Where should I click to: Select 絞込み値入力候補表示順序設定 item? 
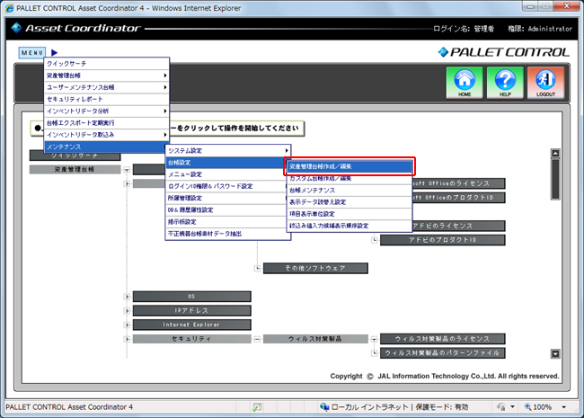coord(350,226)
